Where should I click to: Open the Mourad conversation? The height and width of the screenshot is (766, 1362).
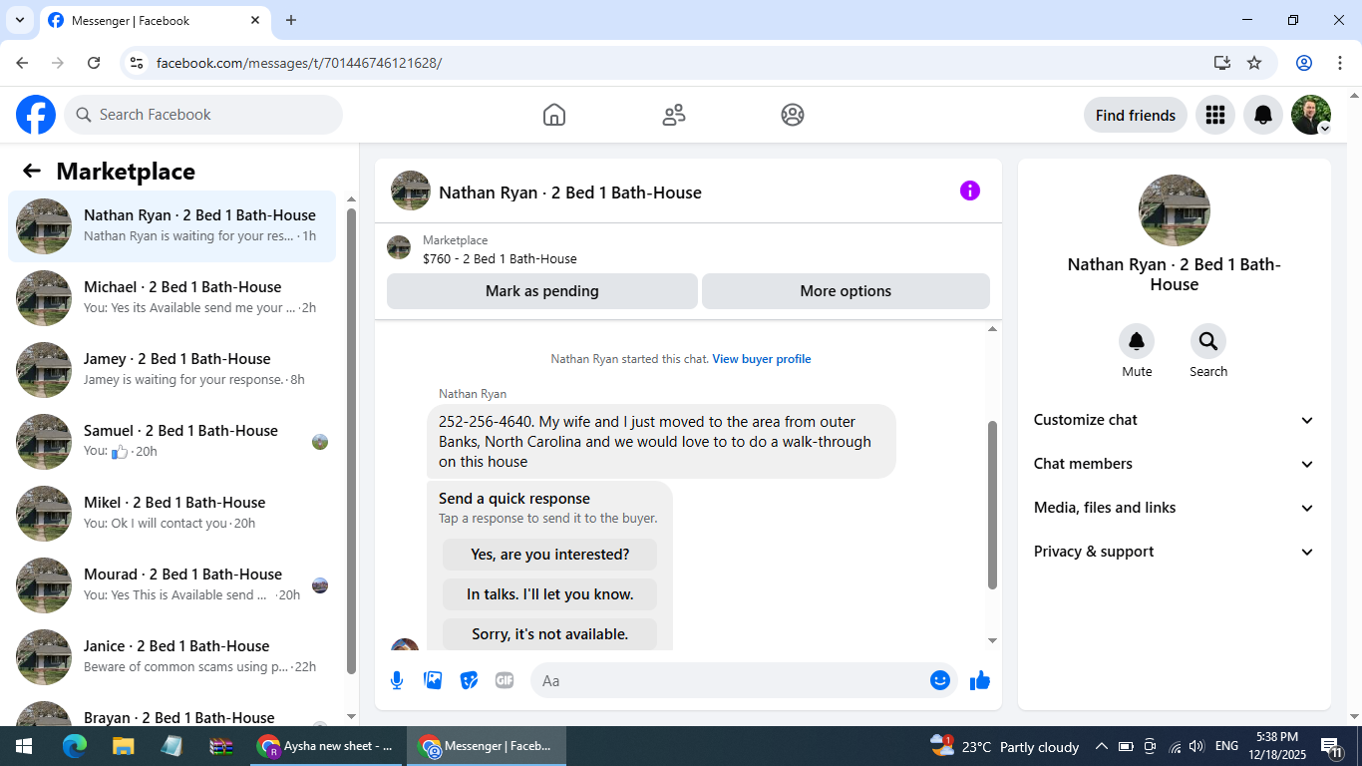click(x=171, y=585)
